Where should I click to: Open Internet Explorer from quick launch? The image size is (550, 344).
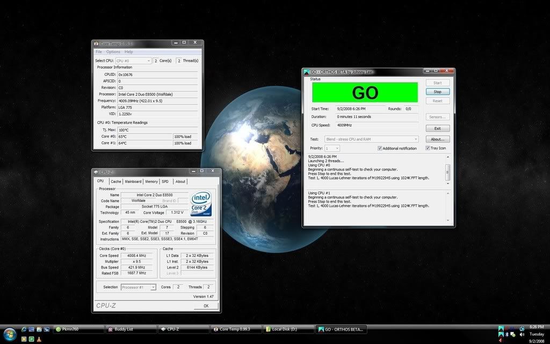click(x=24, y=330)
